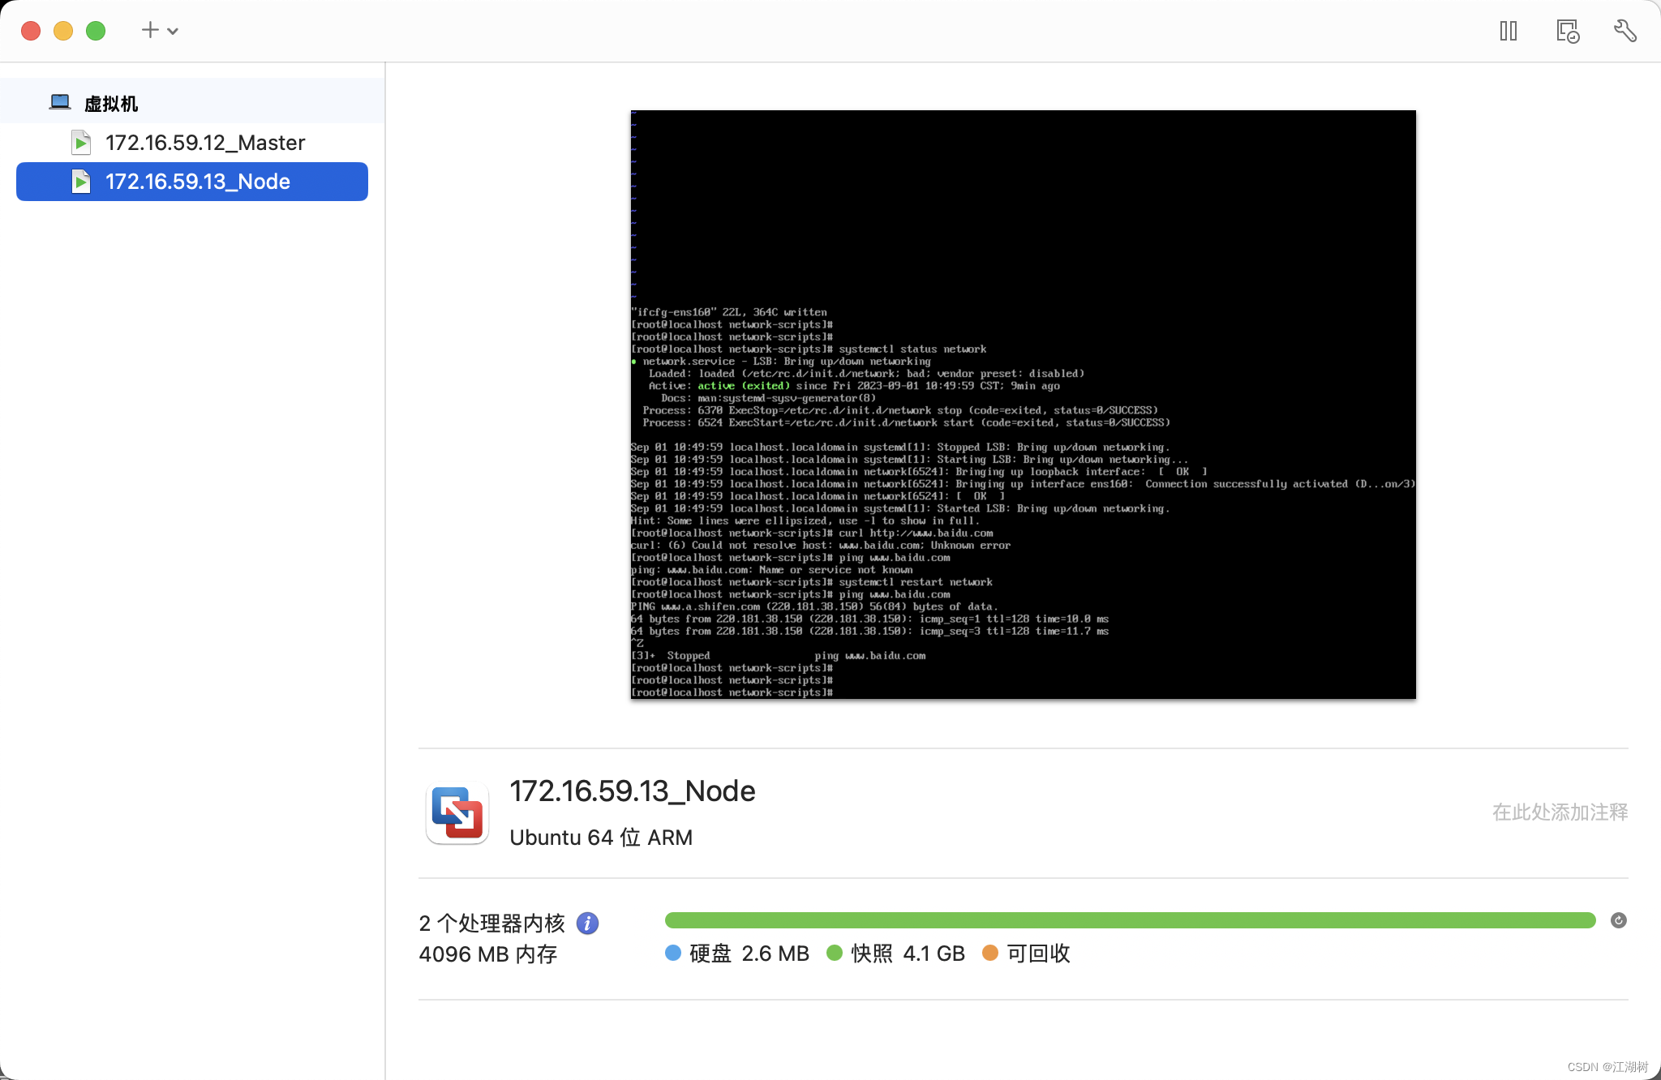The width and height of the screenshot is (1661, 1080).
Task: Click the green 快照 legend dot
Action: point(835,953)
